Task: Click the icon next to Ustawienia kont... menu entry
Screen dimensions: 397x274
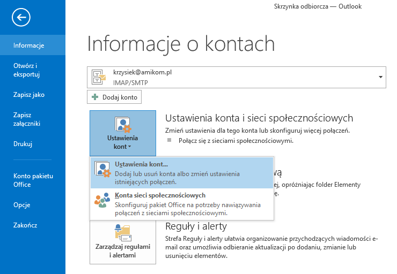Action: (x=102, y=169)
